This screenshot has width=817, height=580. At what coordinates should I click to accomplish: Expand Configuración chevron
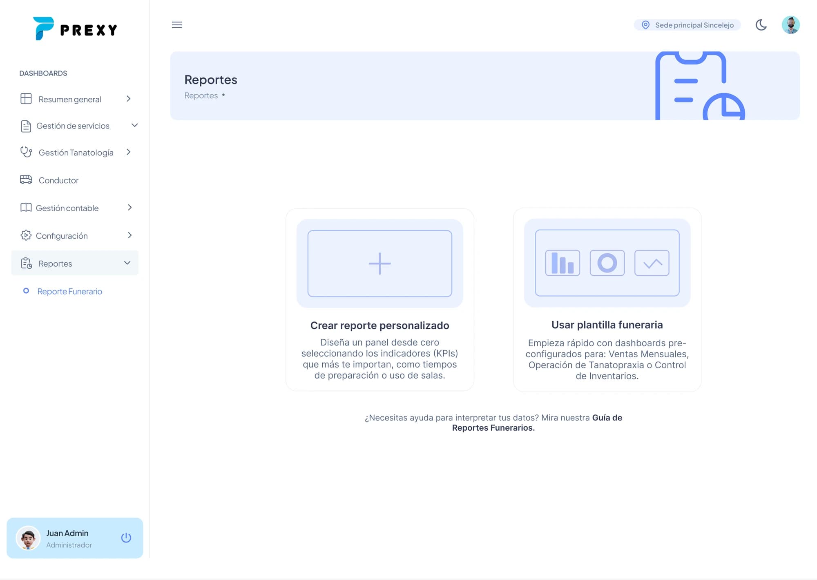tap(130, 235)
